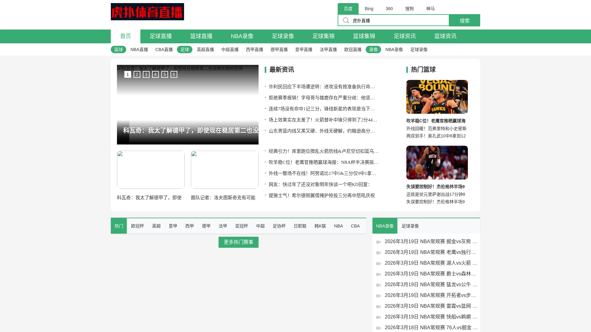Click video icon beside 猛龙vs公牛 replay
The height and width of the screenshot is (332, 591).
pyautogui.click(x=379, y=285)
